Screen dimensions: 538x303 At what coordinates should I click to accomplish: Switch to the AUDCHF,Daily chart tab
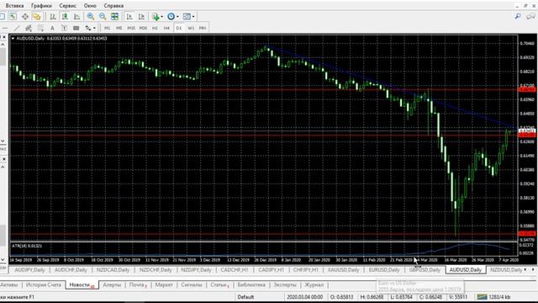pyautogui.click(x=71, y=270)
